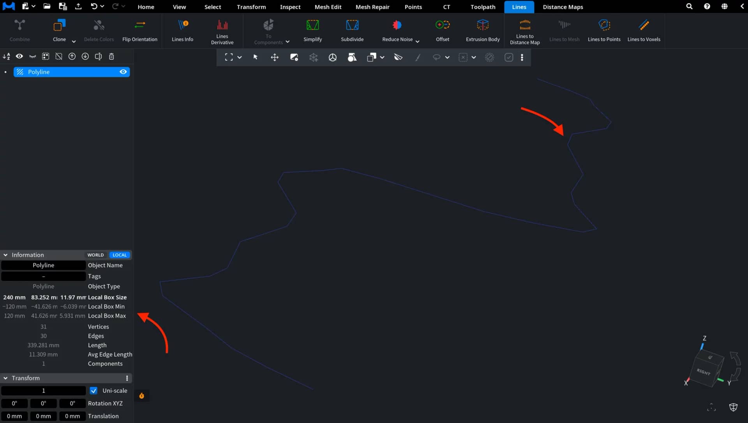This screenshot has width=748, height=423.
Task: Click Flip Orientation icon
Action: (140, 25)
